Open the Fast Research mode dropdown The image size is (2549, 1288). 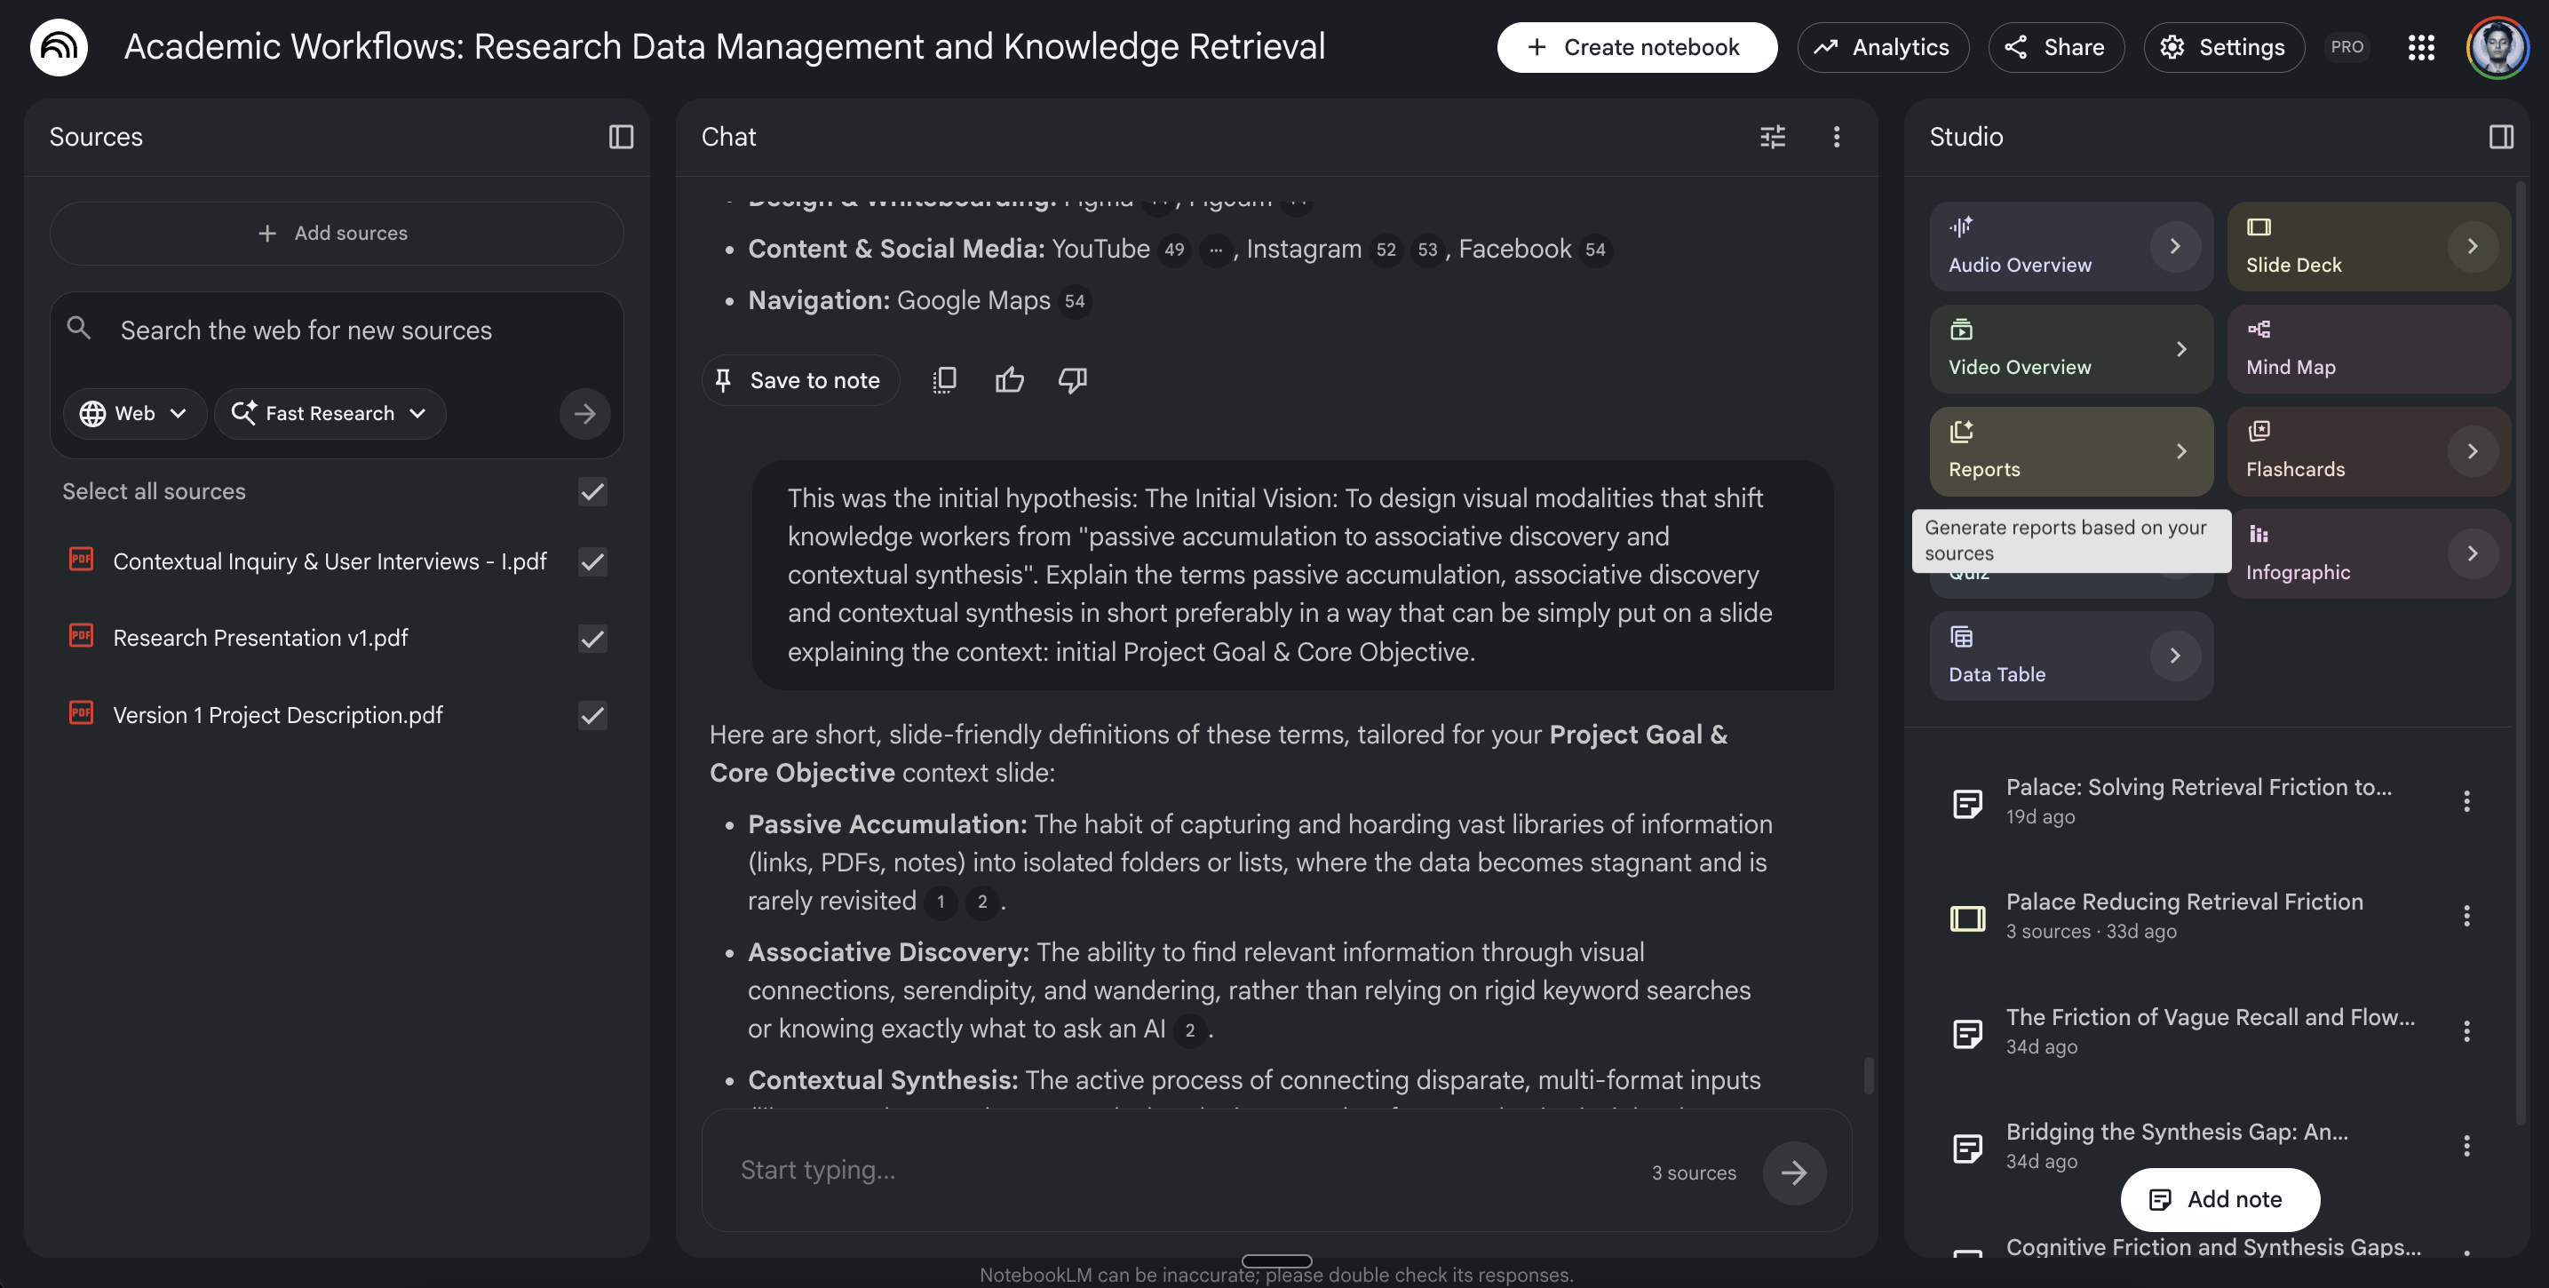point(330,413)
